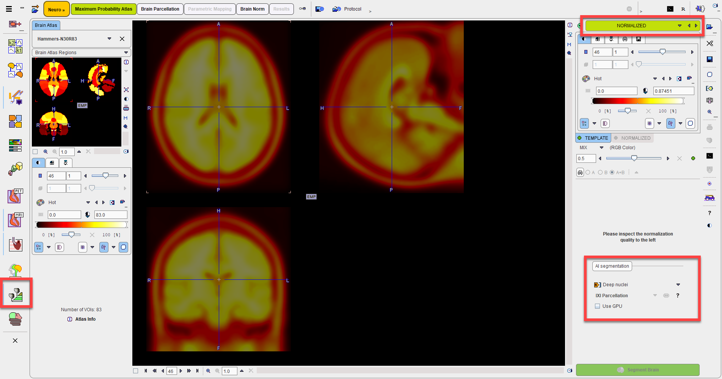Switch to previous series with left arrow near NORMALIZED

(x=689, y=26)
